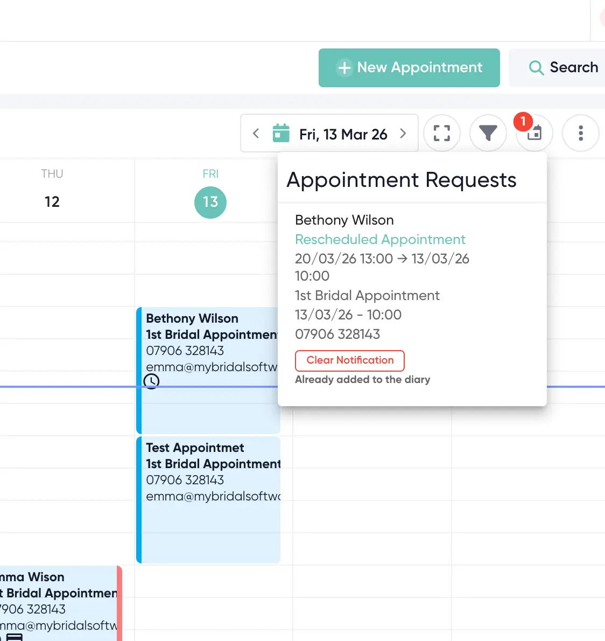Open the funnel filter options
Screen dimensions: 605x641
pyautogui.click(x=488, y=133)
